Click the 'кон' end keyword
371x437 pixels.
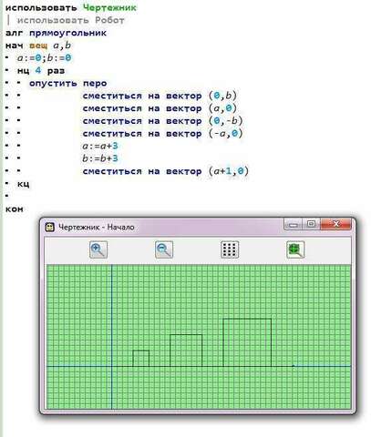(14, 209)
